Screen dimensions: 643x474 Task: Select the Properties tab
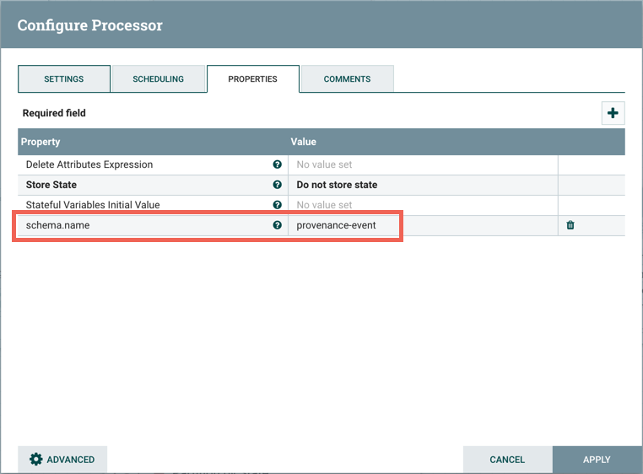click(x=252, y=79)
